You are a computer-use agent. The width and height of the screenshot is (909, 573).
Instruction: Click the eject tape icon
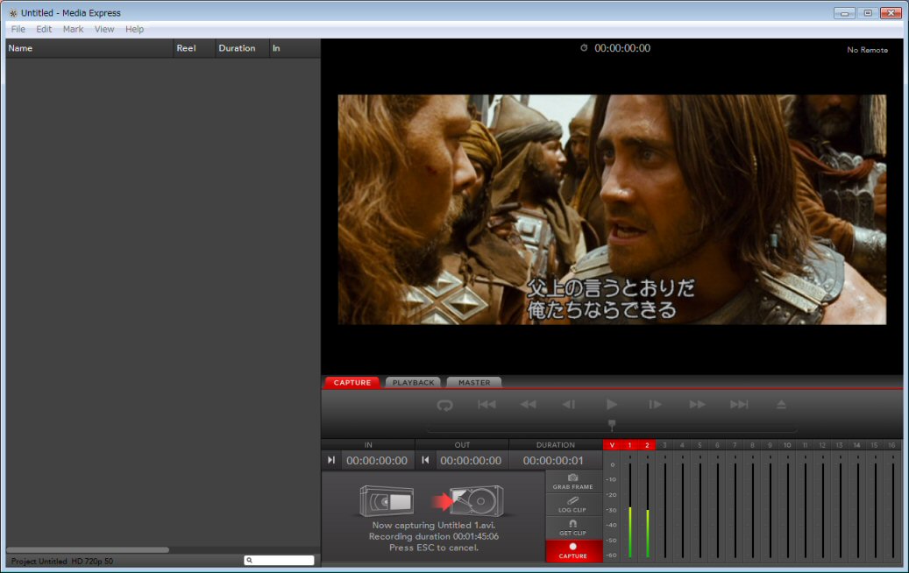[782, 405]
